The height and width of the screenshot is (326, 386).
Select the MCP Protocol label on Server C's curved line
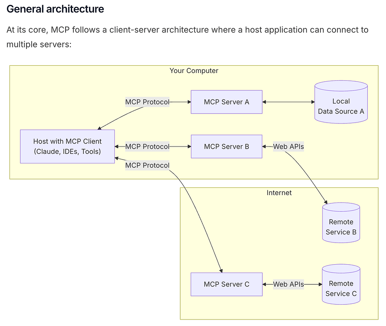(x=147, y=165)
